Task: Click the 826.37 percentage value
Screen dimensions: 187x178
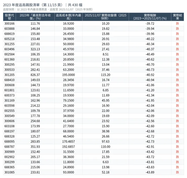Action: (x=35, y=75)
